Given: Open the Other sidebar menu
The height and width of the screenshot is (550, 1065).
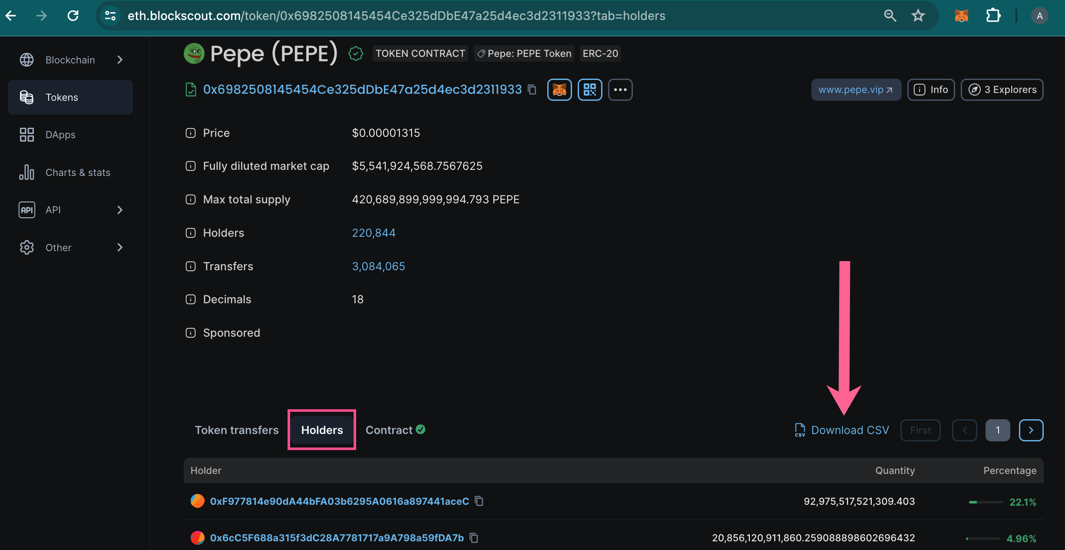Looking at the screenshot, I should (70, 248).
